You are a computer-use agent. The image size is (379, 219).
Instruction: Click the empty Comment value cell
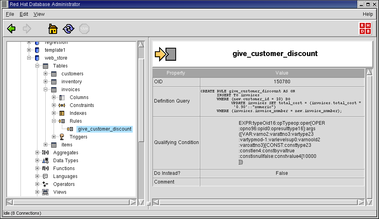click(282, 182)
